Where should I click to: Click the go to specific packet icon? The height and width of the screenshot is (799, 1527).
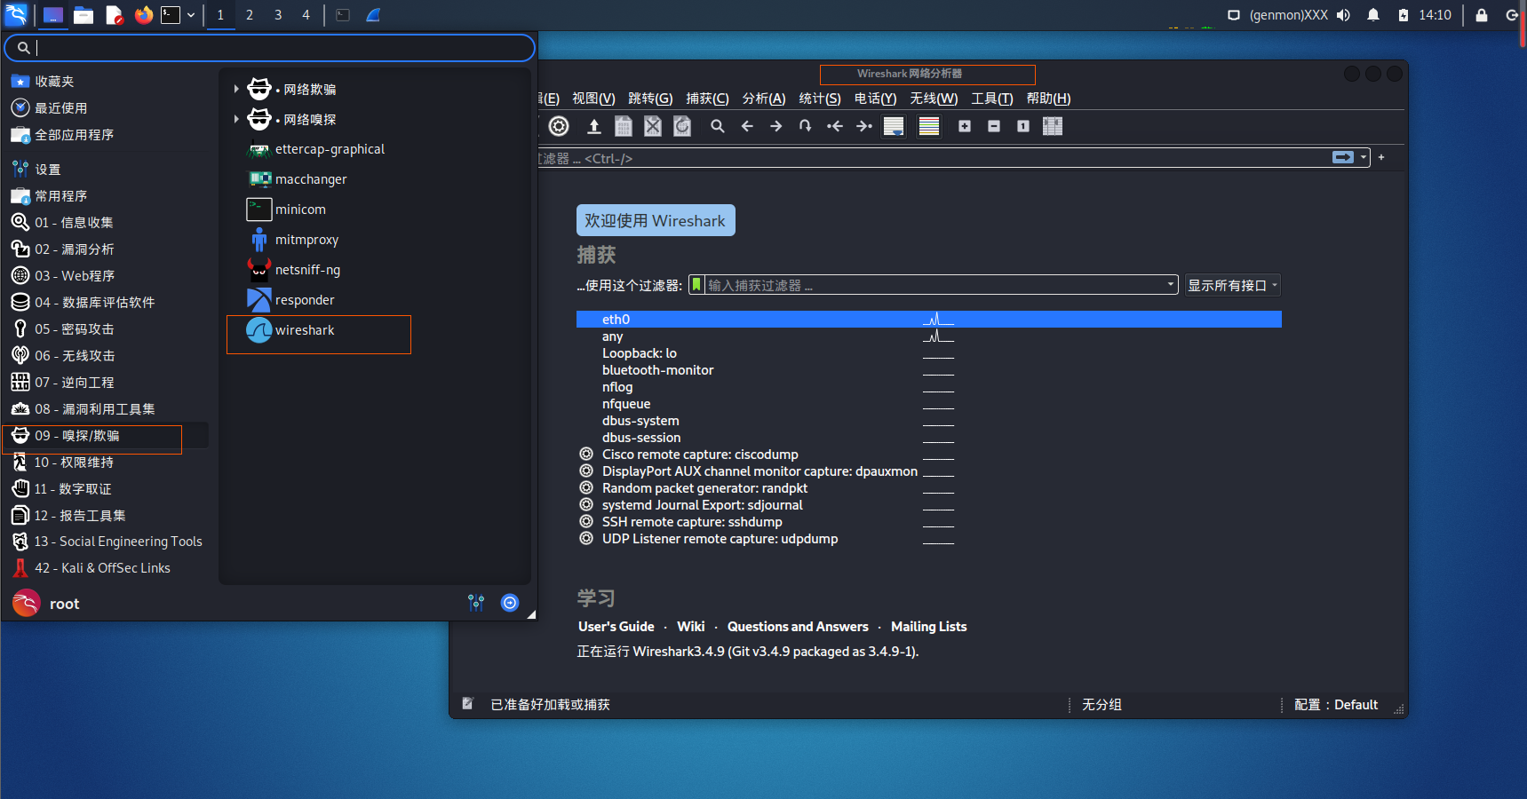805,126
